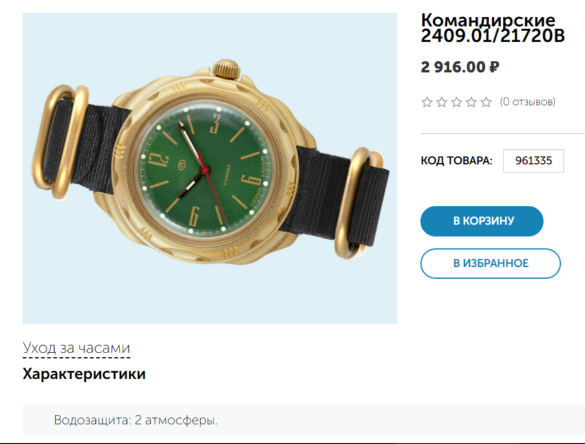Add watch to favorites with В ИЗБРАННОЕ

coord(490,263)
